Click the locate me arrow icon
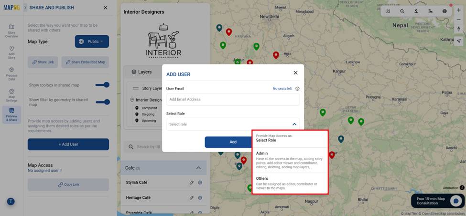466x216 pixels. tap(458, 41)
